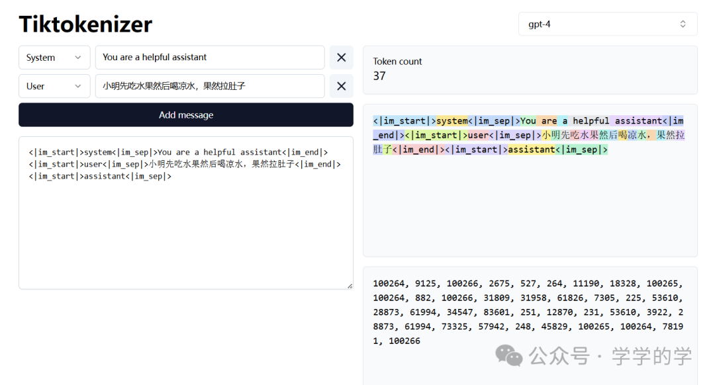Edit the Chinese user message field
The height and width of the screenshot is (385, 715).
[210, 86]
